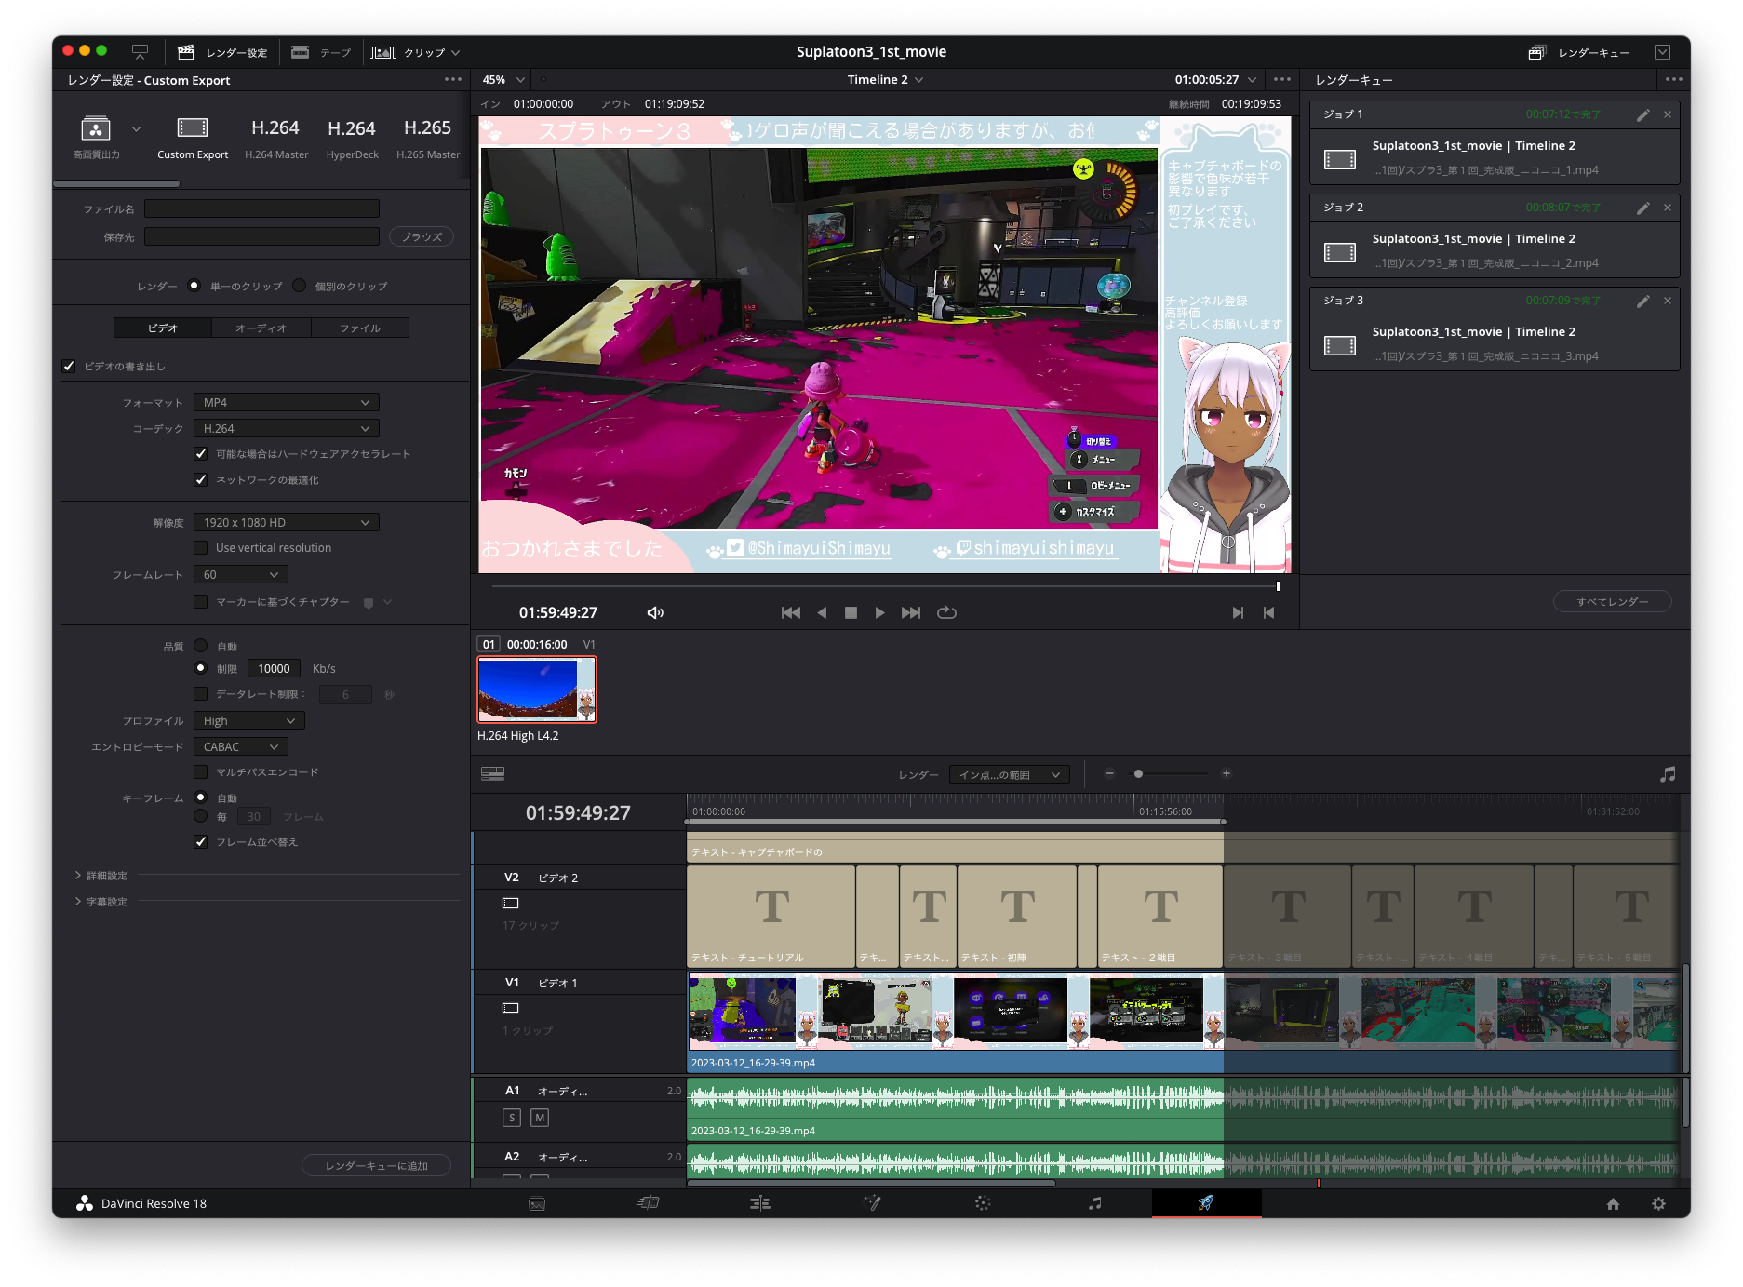Toggle Render Settings panel in toolbar
Viewport: 1743px width, 1287px height.
coord(222,52)
